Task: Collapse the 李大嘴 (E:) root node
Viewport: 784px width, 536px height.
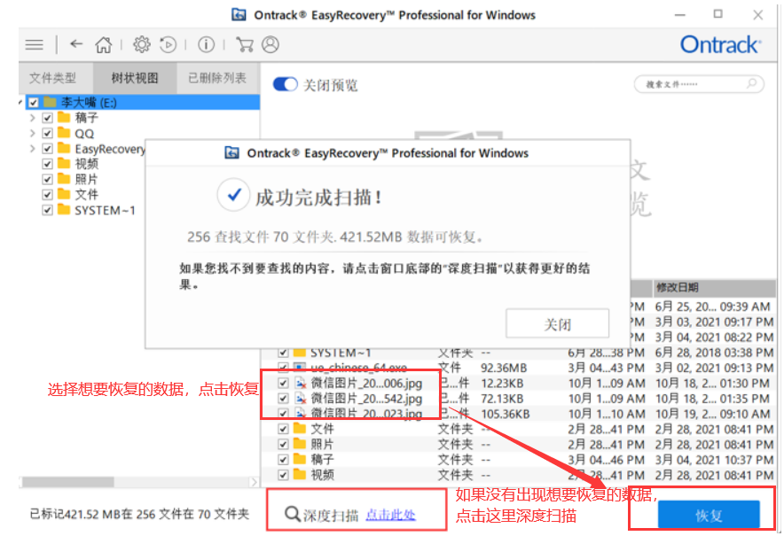Action: [x=20, y=103]
